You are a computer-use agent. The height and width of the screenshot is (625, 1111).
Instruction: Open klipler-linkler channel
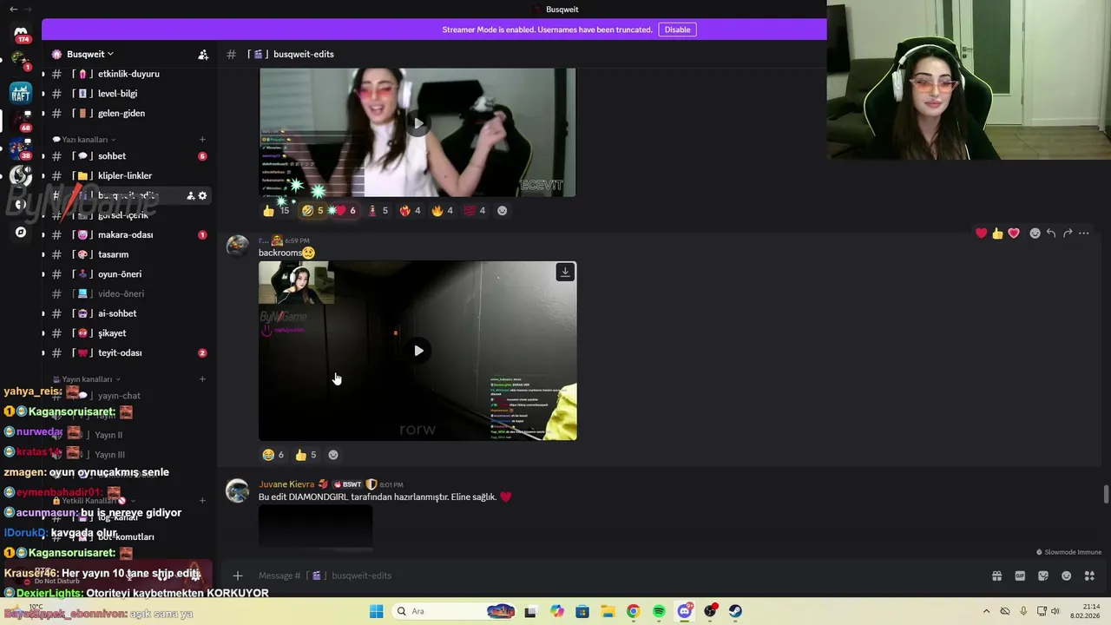tap(128, 175)
